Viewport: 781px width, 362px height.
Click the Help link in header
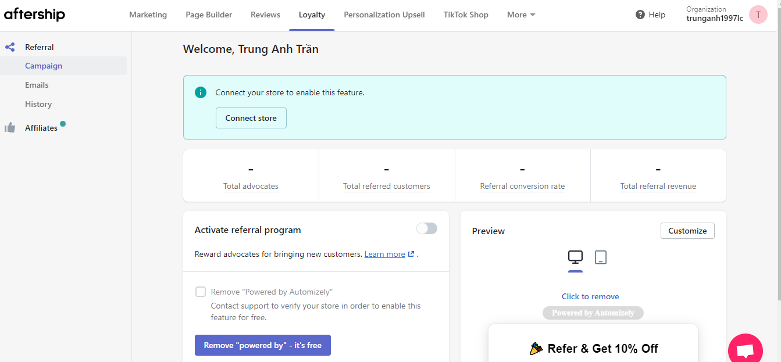(657, 15)
